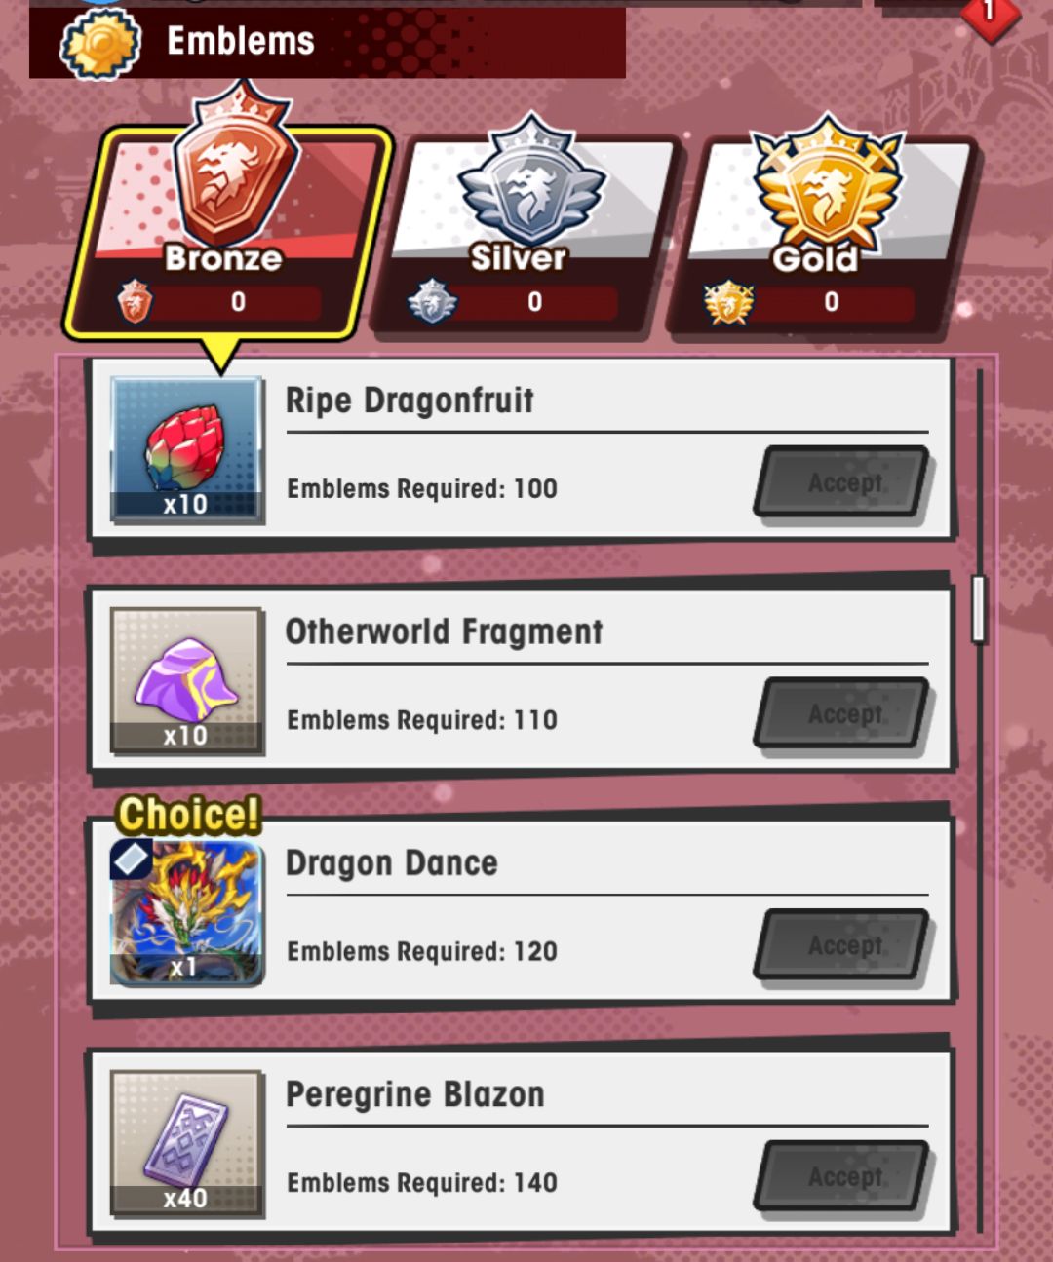
Task: Select the Otherworld Fragment title text
Action: [x=444, y=631]
